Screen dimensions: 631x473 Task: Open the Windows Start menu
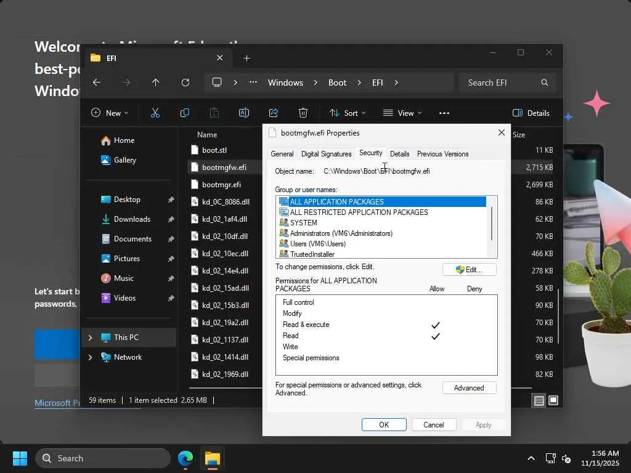point(20,458)
